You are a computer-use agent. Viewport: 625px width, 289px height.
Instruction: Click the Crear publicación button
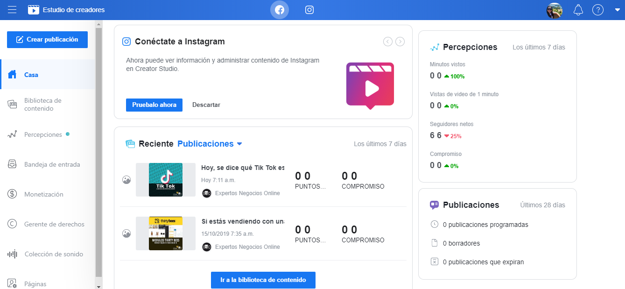click(x=47, y=40)
